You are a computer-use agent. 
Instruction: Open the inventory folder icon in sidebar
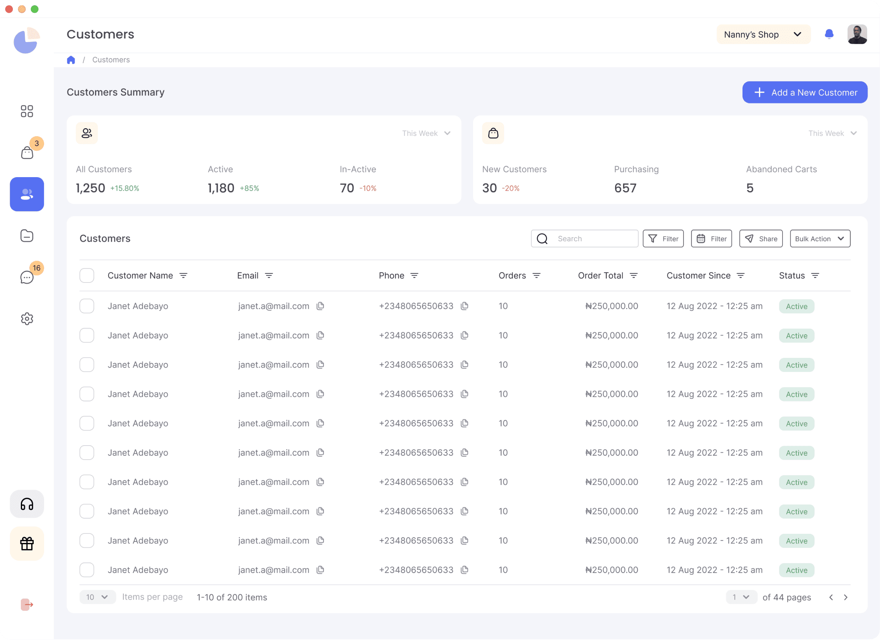pos(27,236)
